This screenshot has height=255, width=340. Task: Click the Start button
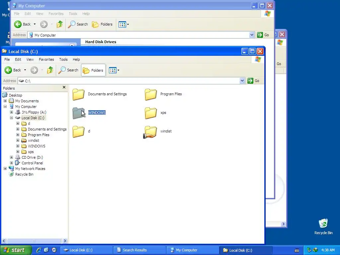[16, 250]
